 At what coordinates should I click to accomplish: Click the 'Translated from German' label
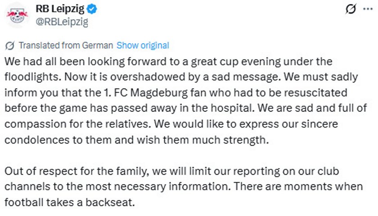pos(66,45)
